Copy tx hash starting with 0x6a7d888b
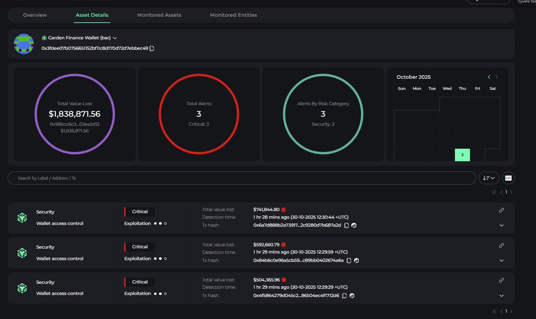Viewport: 536px width, 319px height. point(346,225)
